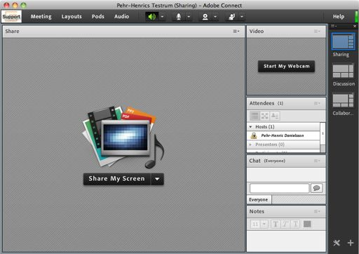This screenshot has height=254, width=359.
Task: Open Share pod options menu icon
Action: (236, 32)
